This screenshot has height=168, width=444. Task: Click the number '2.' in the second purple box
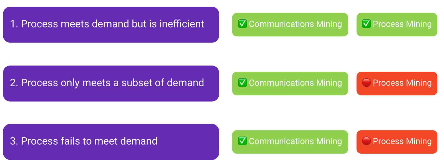(x=14, y=83)
